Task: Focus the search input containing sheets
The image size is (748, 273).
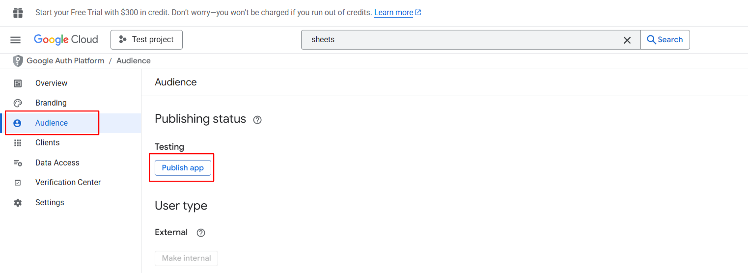Action: tap(462, 40)
